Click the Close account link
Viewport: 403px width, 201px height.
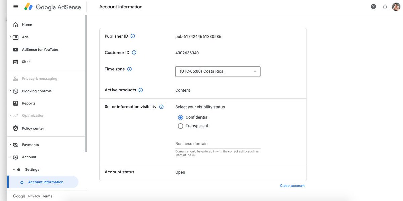coord(292,186)
